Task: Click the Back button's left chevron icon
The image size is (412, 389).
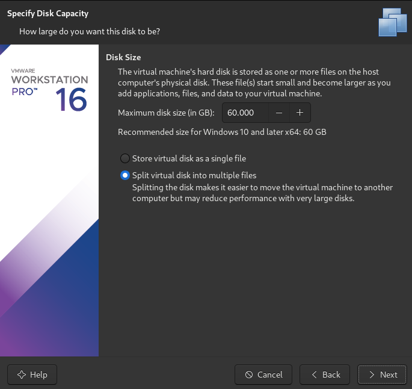Action: point(314,375)
